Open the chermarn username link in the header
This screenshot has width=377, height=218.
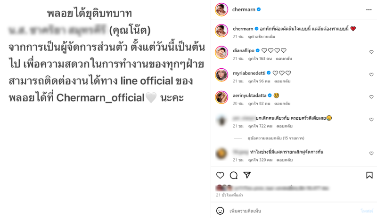click(244, 9)
